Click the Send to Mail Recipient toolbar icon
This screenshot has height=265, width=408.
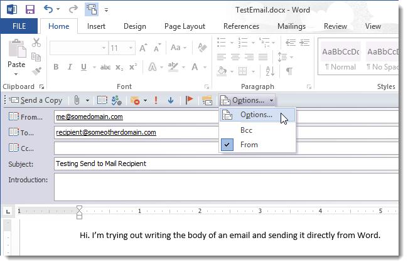click(x=92, y=9)
